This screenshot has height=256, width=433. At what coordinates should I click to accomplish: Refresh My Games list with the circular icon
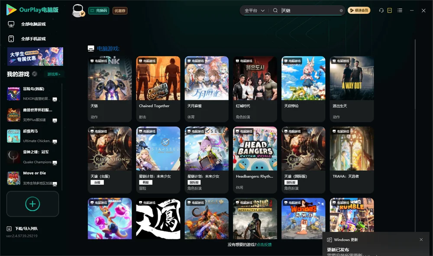35,74
